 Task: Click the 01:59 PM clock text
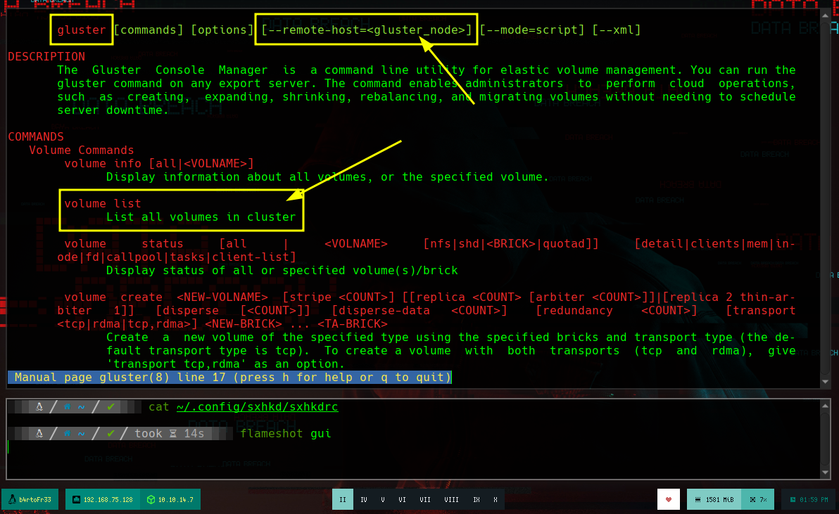pyautogui.click(x=814, y=499)
